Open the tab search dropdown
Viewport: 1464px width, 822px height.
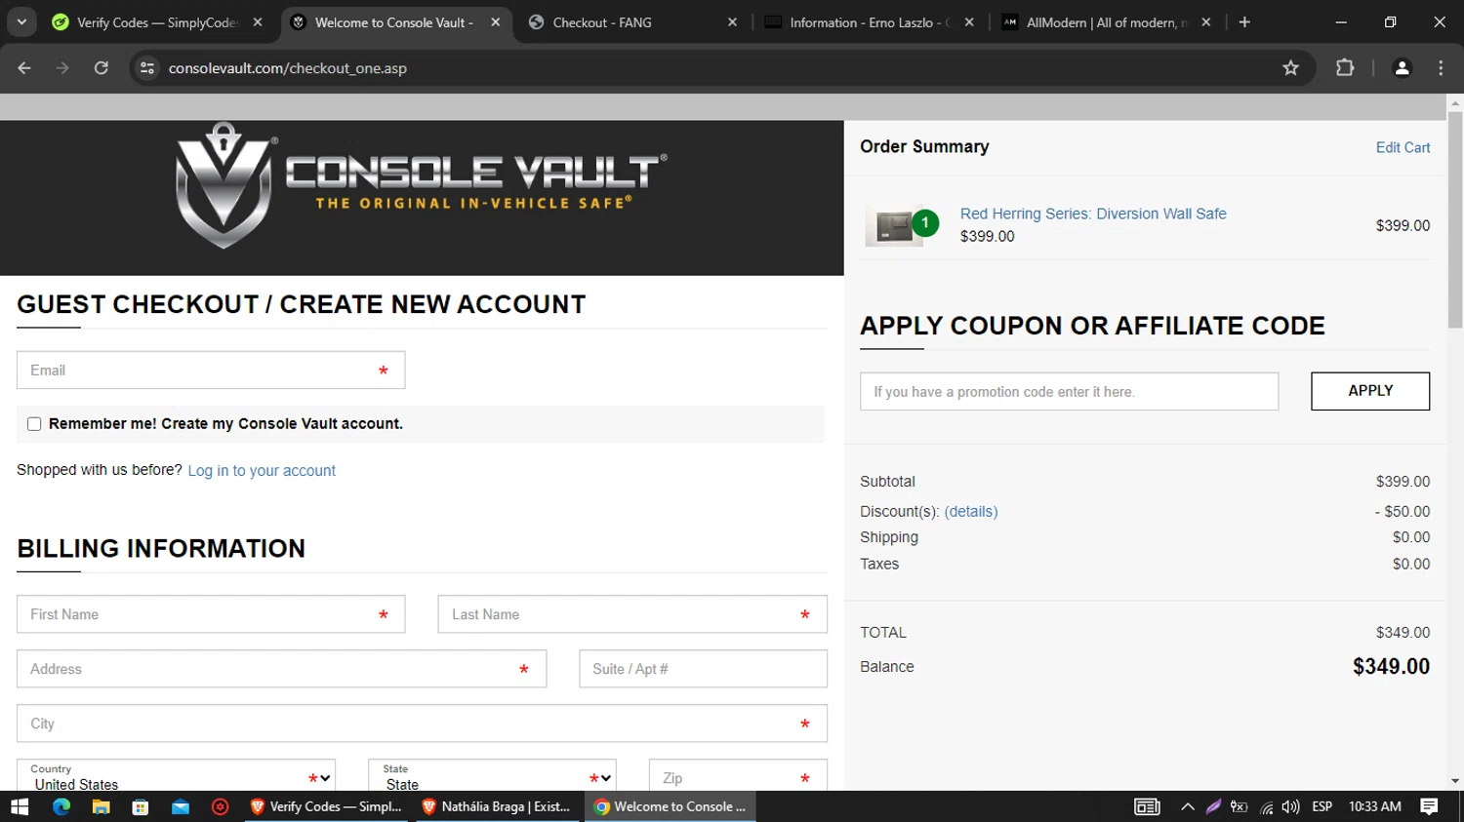click(21, 22)
